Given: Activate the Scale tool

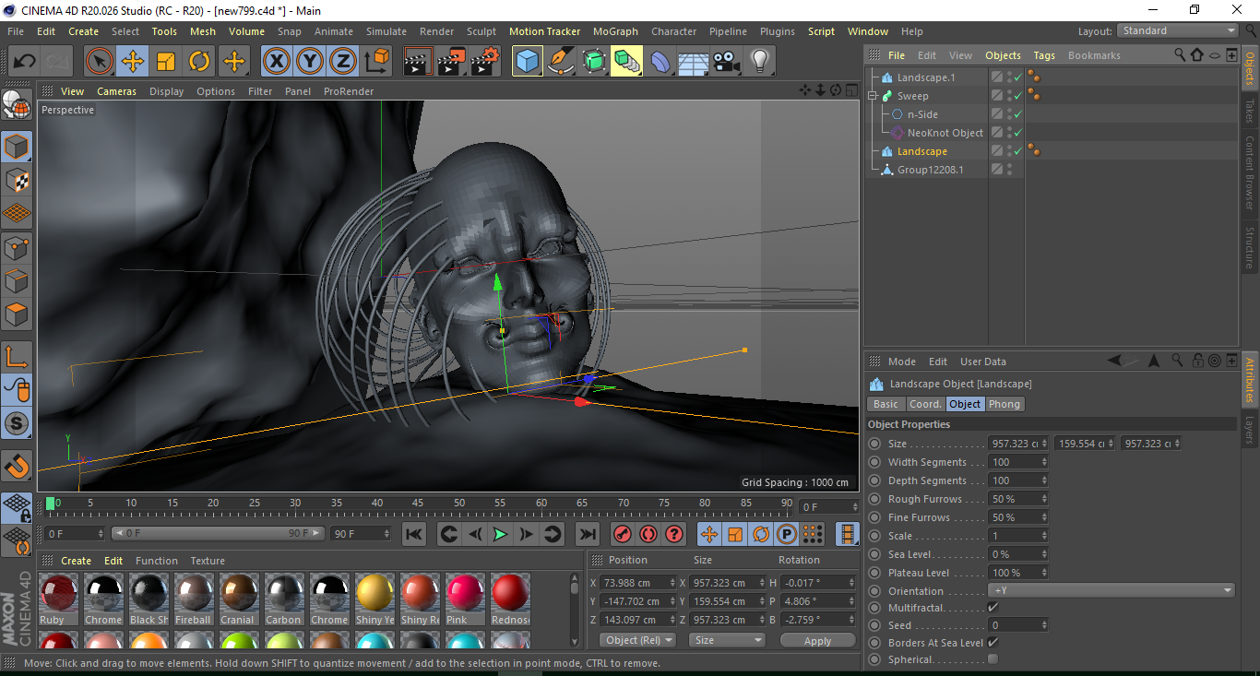Looking at the screenshot, I should [x=166, y=62].
